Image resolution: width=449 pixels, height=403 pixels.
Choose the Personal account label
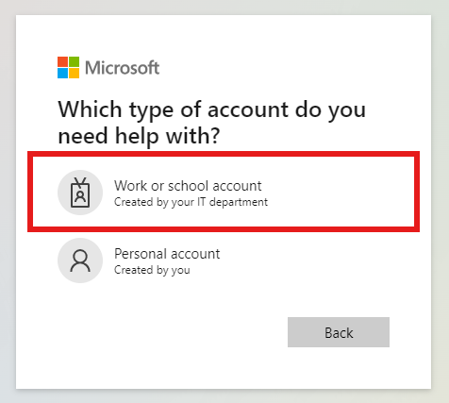[167, 254]
